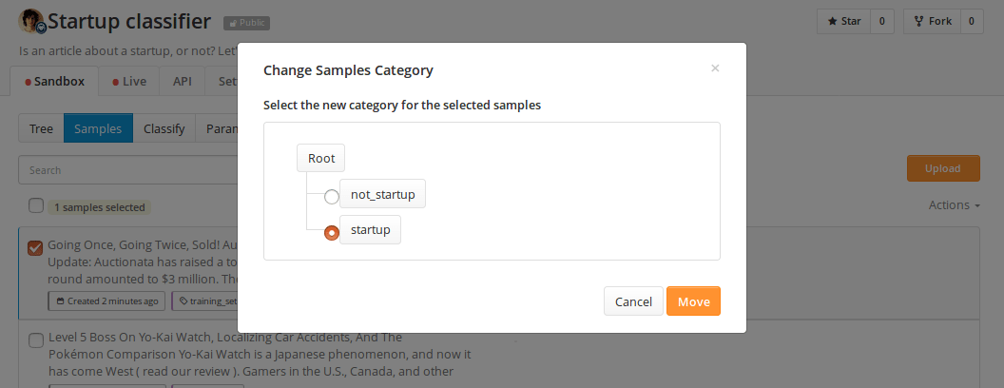Check the Level 5 Boss sample checkbox
The height and width of the screenshot is (388, 1004).
point(36,339)
